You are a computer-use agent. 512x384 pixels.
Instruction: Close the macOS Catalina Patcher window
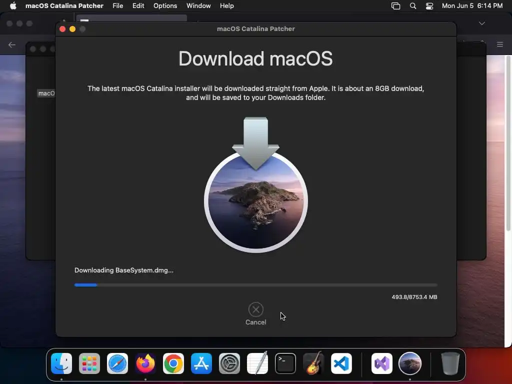(62, 29)
